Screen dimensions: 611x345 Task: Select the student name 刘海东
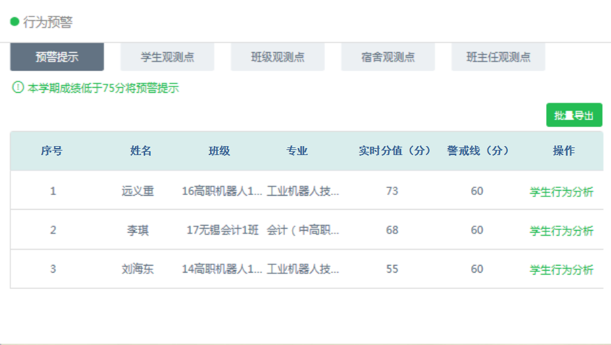coord(138,269)
